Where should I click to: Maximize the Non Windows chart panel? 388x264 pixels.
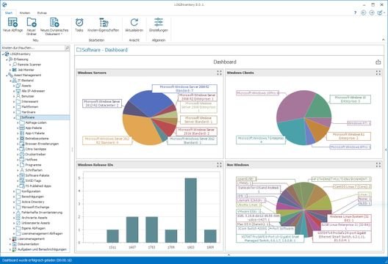(x=378, y=165)
